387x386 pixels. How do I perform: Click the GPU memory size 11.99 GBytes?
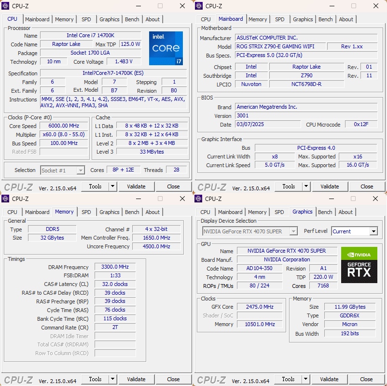[x=350, y=307]
